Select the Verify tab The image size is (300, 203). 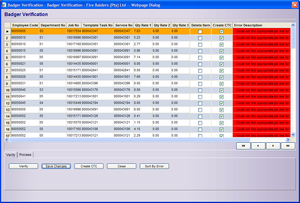[11, 155]
